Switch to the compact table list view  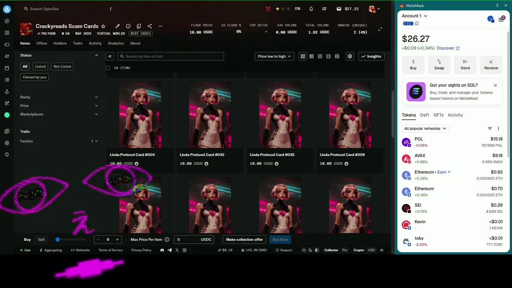[x=337, y=56]
